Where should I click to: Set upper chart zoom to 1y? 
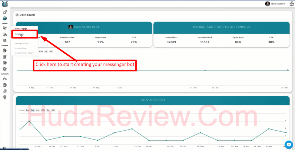coord(46,52)
